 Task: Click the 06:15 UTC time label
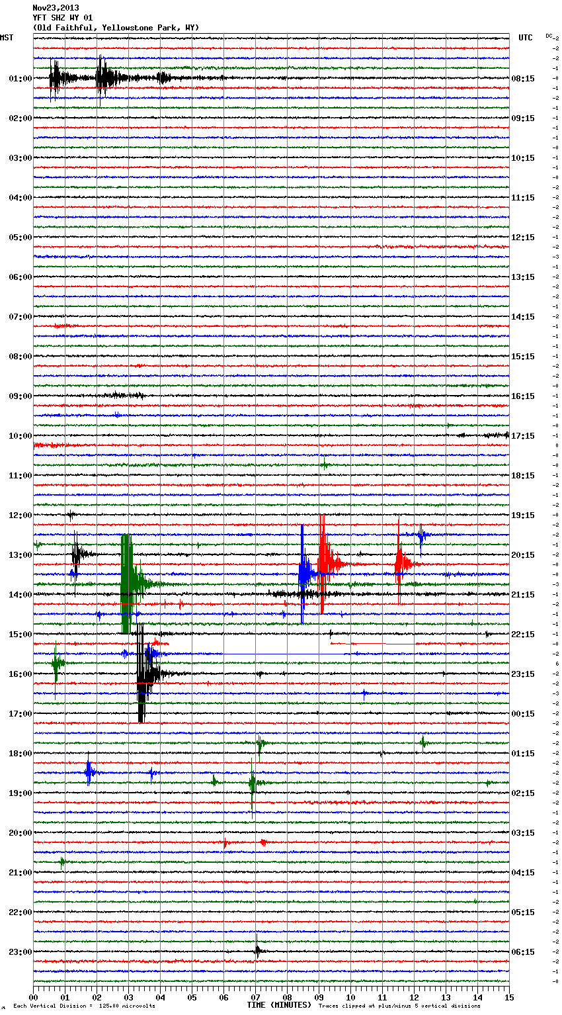click(523, 951)
